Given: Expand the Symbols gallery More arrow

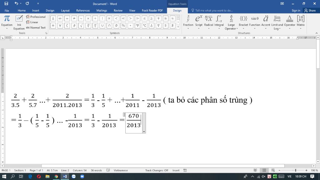Looking at the screenshot, I should point(178,27).
